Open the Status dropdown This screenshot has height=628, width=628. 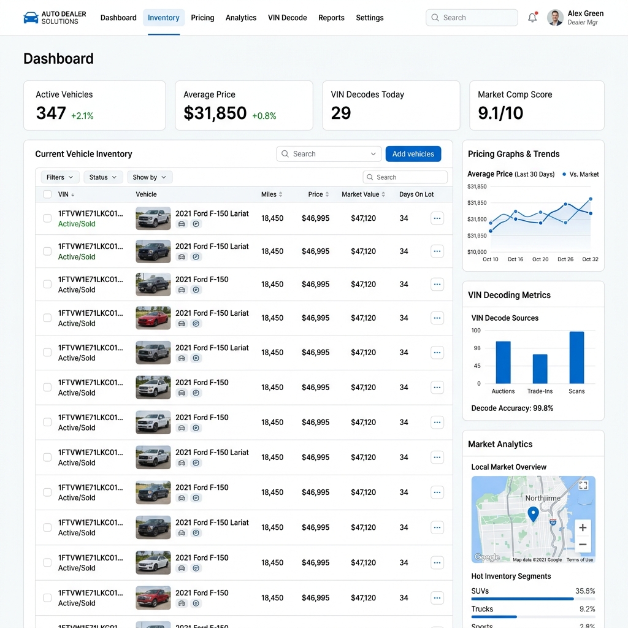point(103,177)
